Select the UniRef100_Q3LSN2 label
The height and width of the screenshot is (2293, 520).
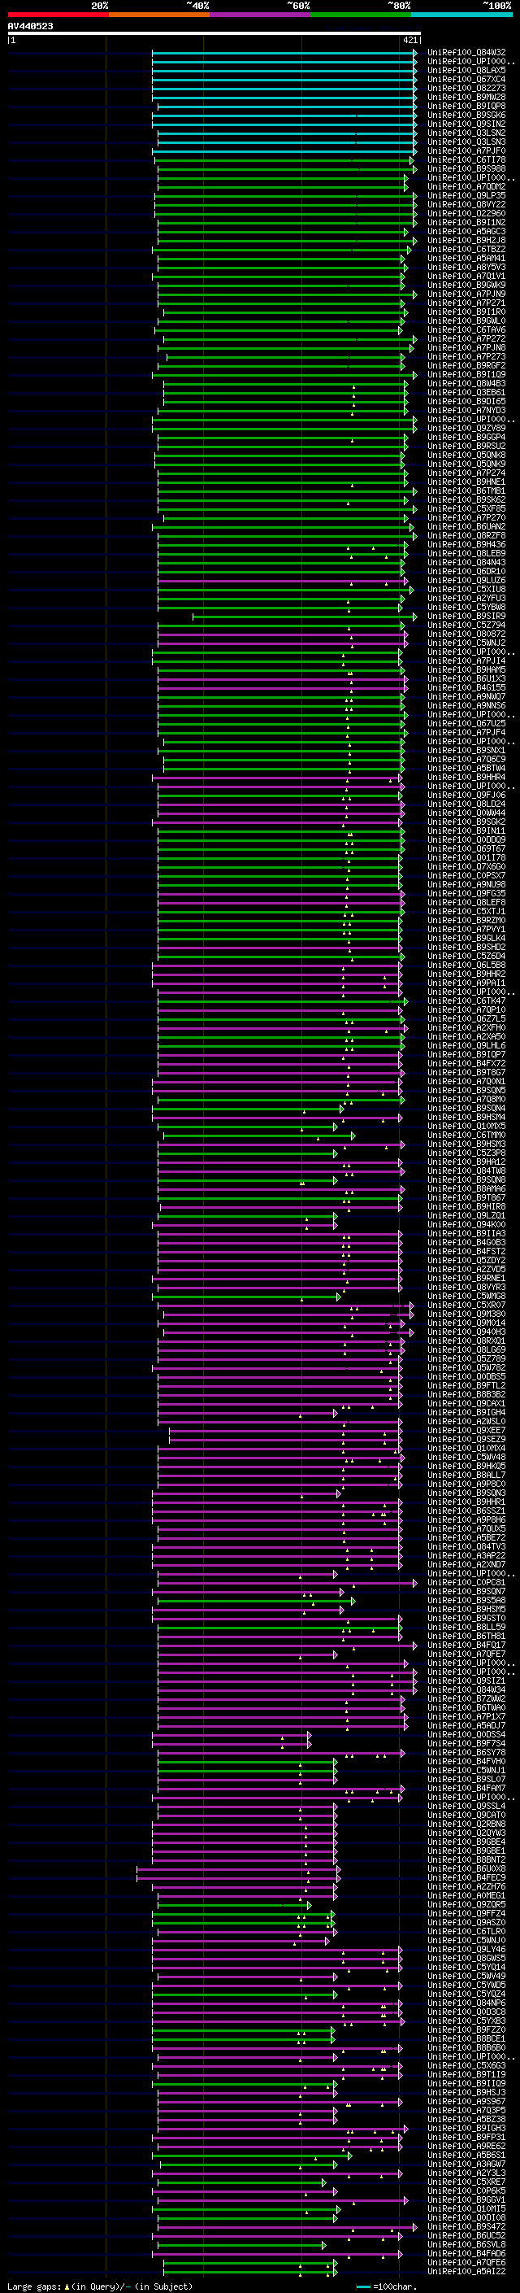tap(466, 133)
